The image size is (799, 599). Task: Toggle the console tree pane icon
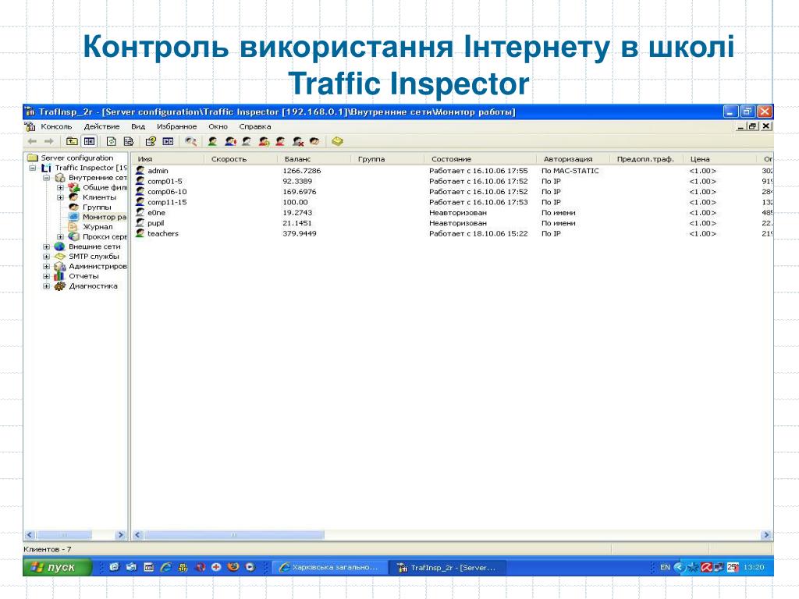(89, 142)
